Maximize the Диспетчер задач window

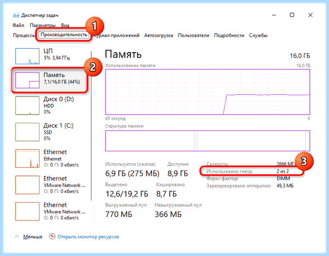click(292, 15)
